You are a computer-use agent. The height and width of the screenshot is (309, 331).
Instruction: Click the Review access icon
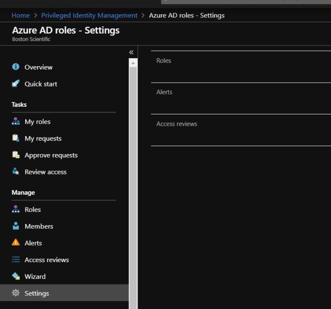(x=16, y=172)
